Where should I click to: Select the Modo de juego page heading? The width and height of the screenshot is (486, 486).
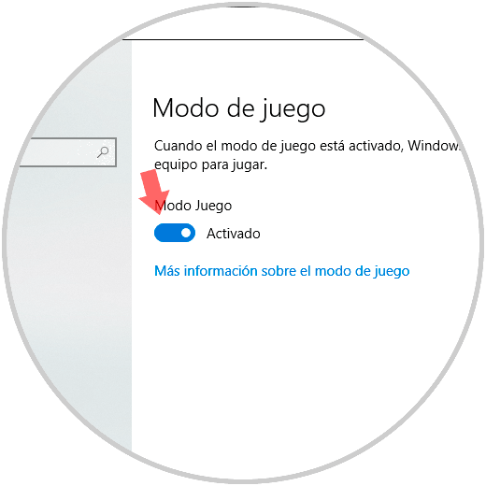[x=239, y=109]
